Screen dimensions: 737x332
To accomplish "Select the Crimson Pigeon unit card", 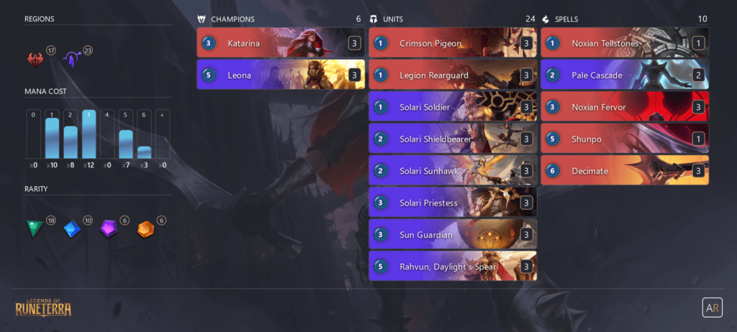I will click(453, 43).
